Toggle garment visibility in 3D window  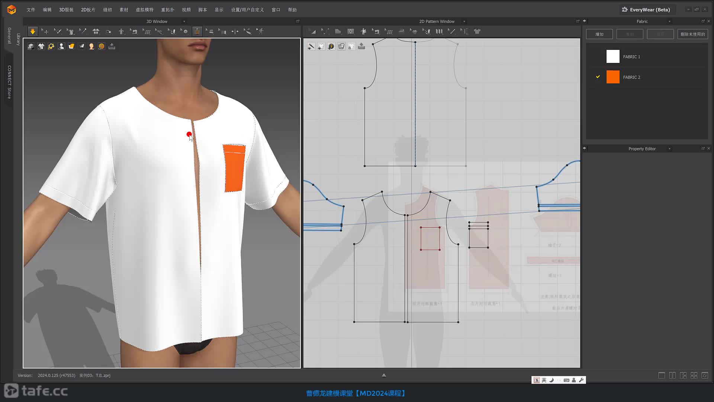pos(41,47)
